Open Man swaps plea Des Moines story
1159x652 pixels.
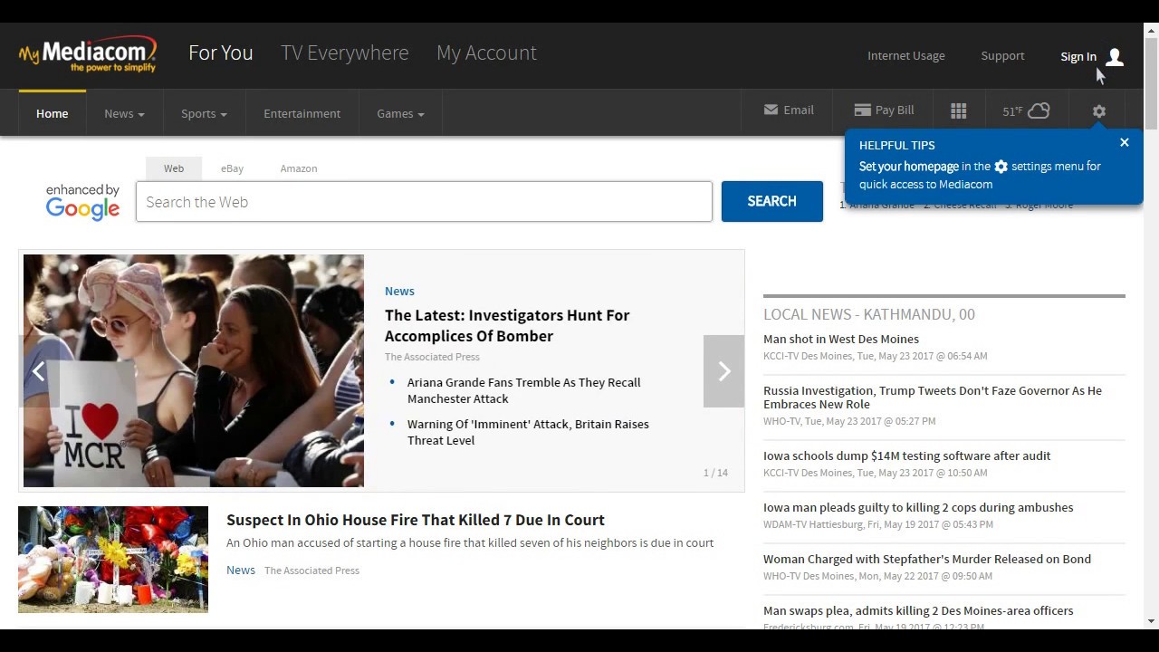(x=918, y=610)
